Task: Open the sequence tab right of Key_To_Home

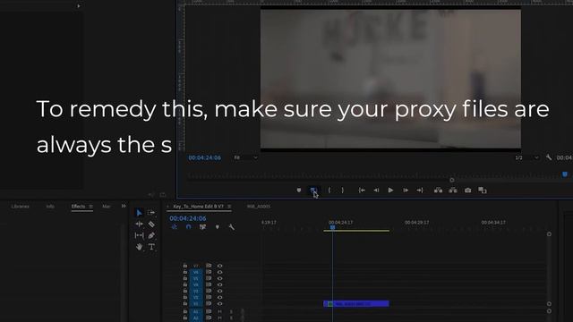Action: [259, 207]
